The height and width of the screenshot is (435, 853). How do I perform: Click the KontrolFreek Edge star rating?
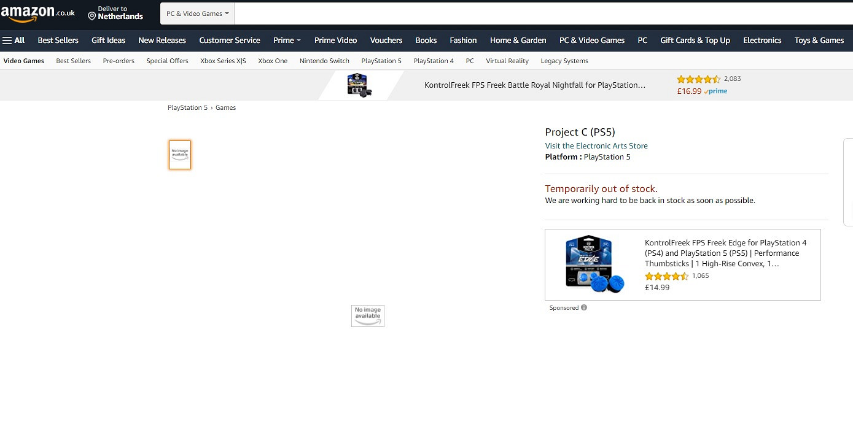pos(666,276)
